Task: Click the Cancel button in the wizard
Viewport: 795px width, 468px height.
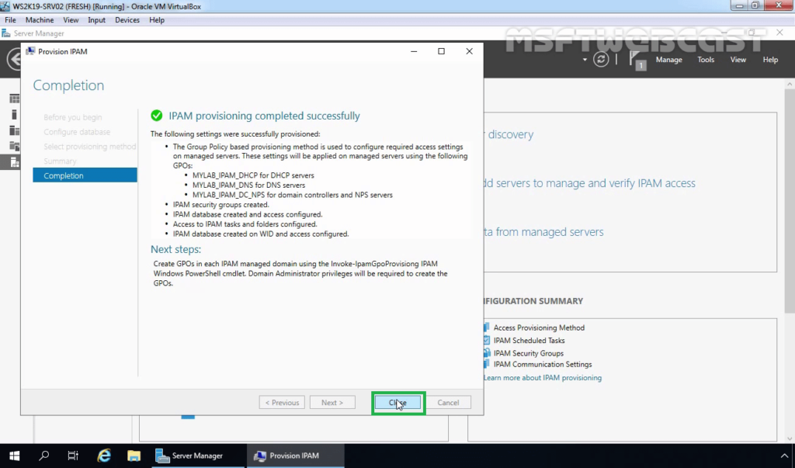Action: 448,403
